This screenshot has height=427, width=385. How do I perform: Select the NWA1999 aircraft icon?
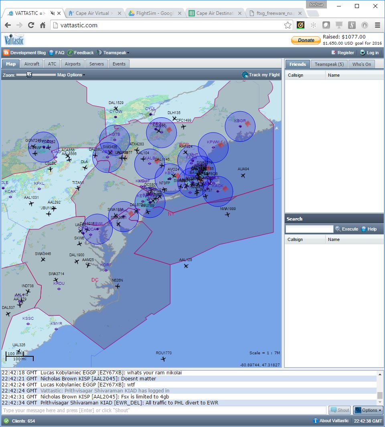(x=227, y=215)
